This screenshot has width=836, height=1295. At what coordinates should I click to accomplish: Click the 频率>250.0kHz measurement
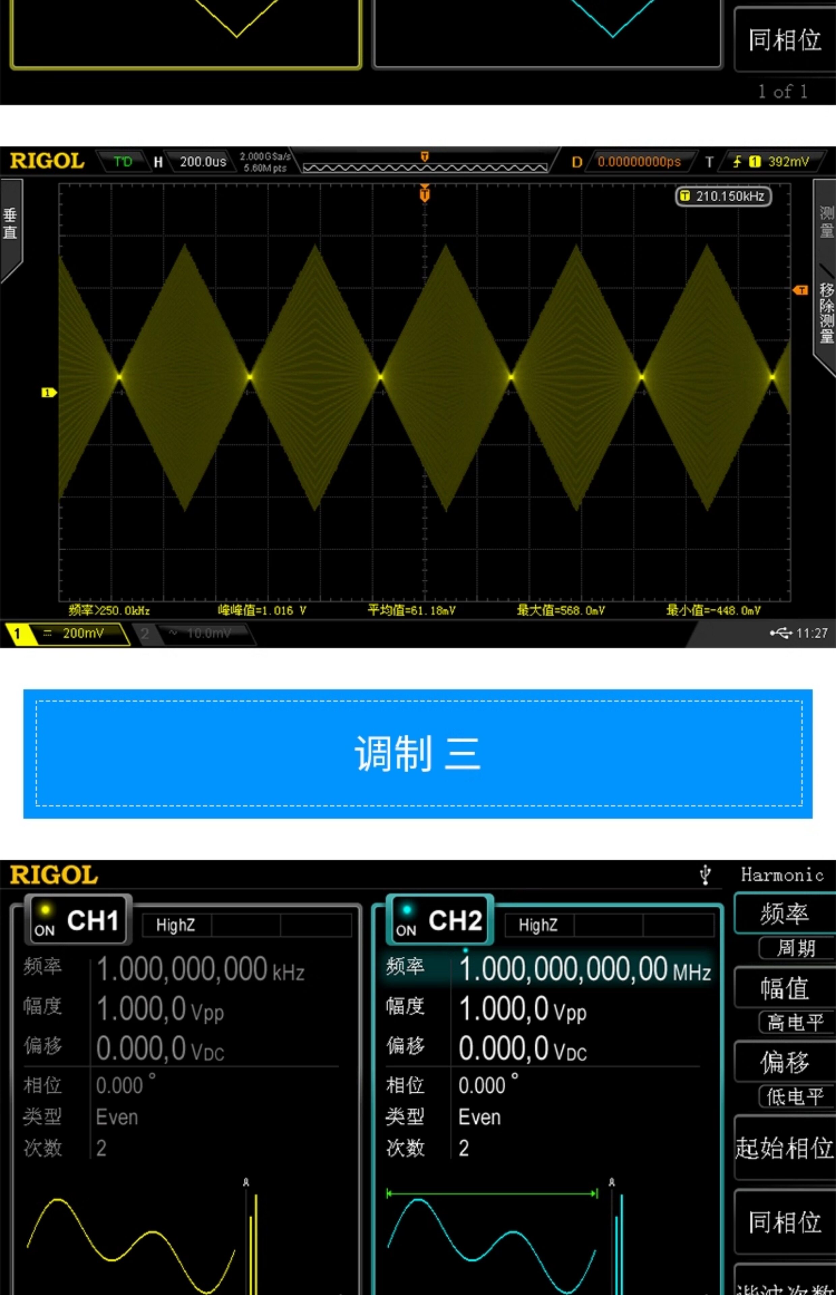tap(109, 611)
